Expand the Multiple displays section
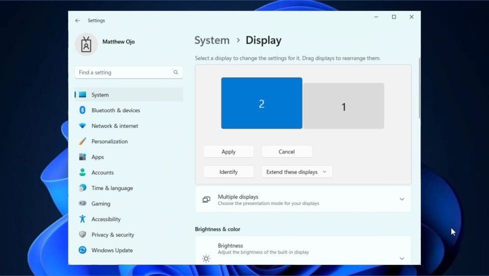This screenshot has height=276, width=489. click(x=401, y=199)
